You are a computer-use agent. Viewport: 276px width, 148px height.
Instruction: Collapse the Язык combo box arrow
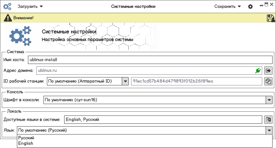point(269,130)
